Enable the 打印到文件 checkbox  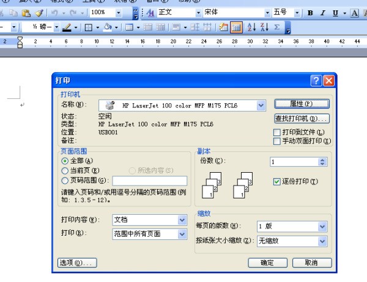coord(277,132)
